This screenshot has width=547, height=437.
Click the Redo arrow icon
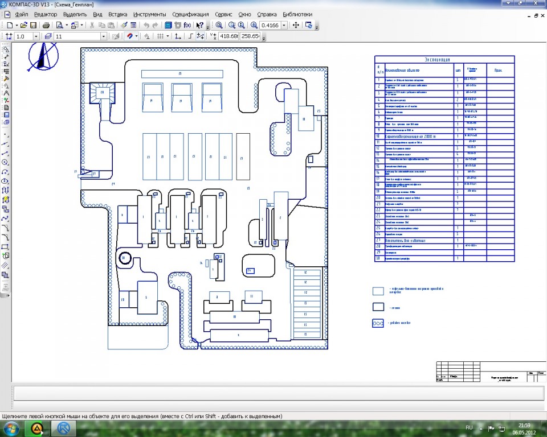[x=156, y=25]
